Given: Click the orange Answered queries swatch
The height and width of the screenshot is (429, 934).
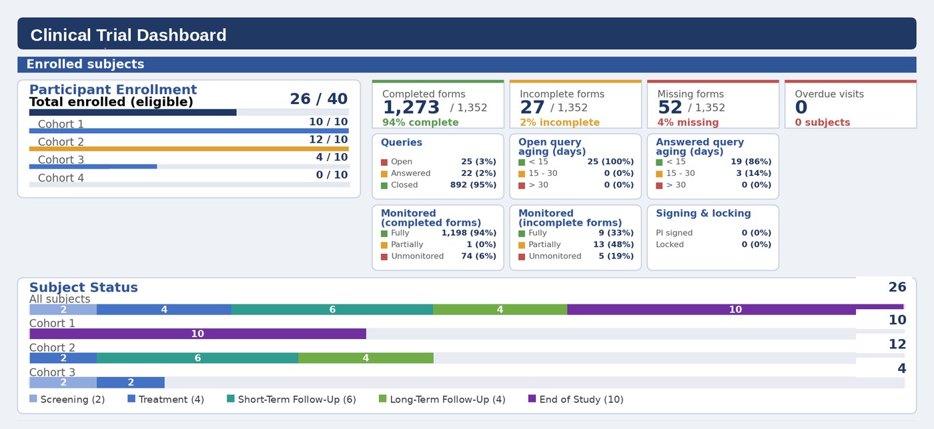Looking at the screenshot, I should 384,174.
